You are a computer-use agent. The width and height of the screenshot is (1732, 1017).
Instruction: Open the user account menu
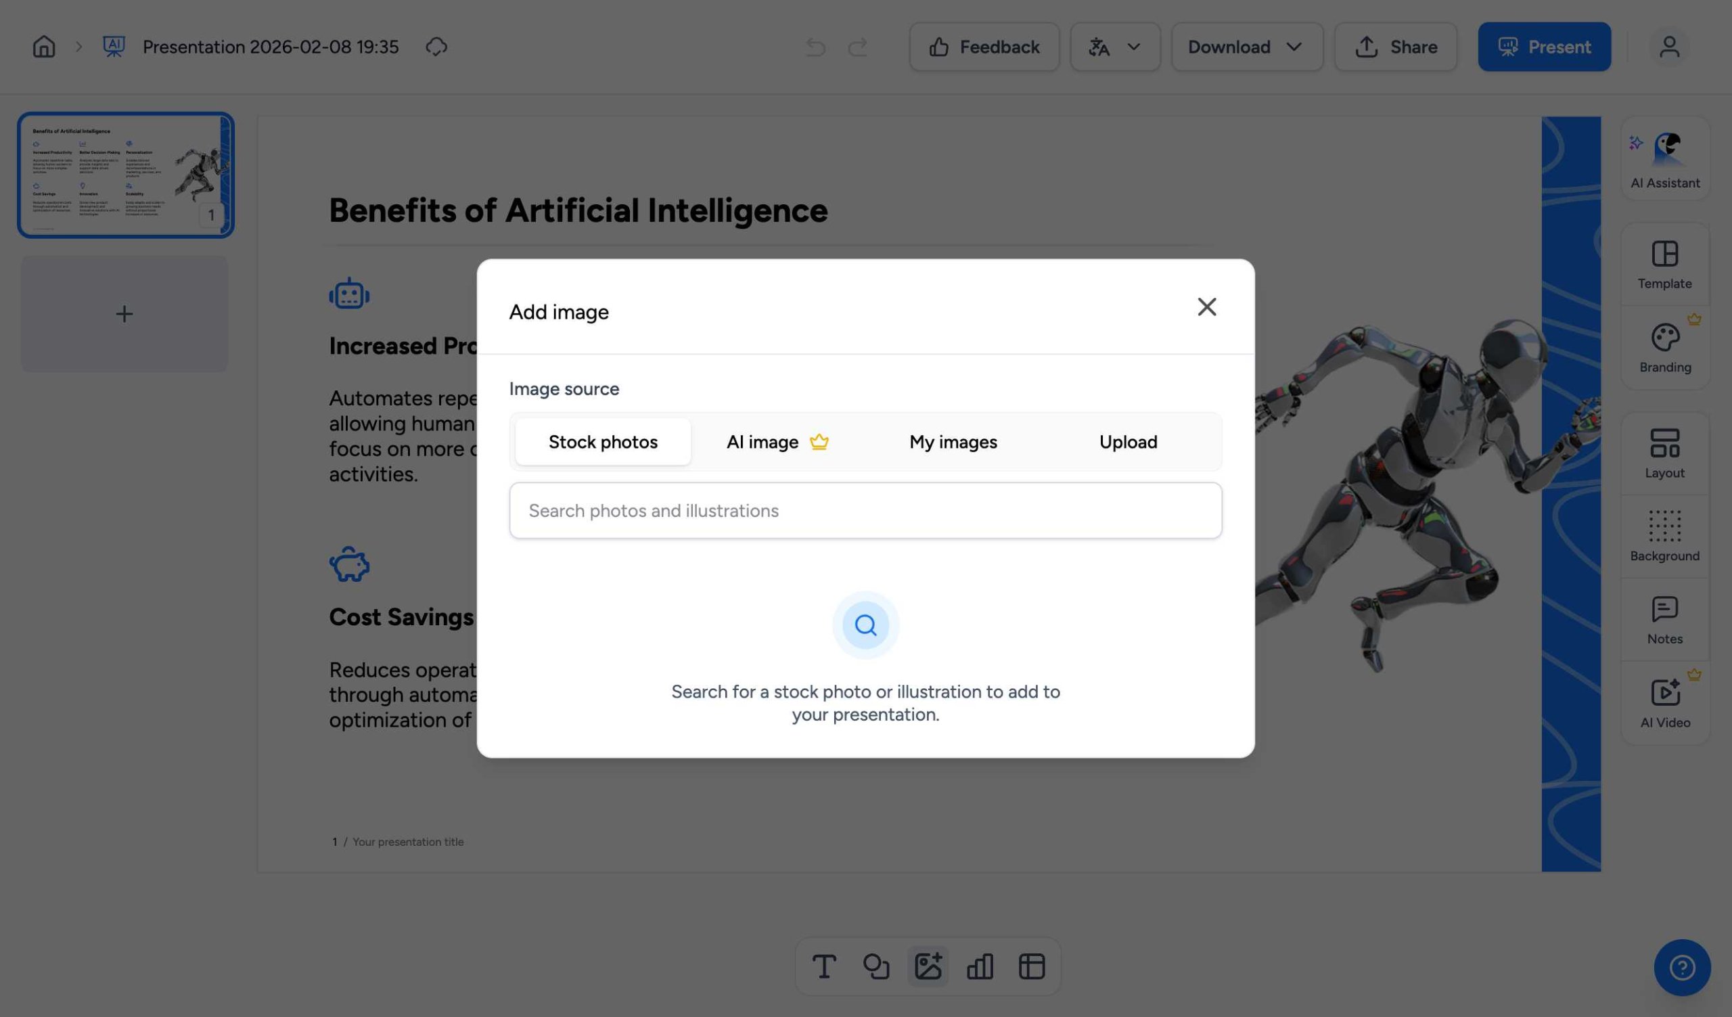pos(1669,47)
